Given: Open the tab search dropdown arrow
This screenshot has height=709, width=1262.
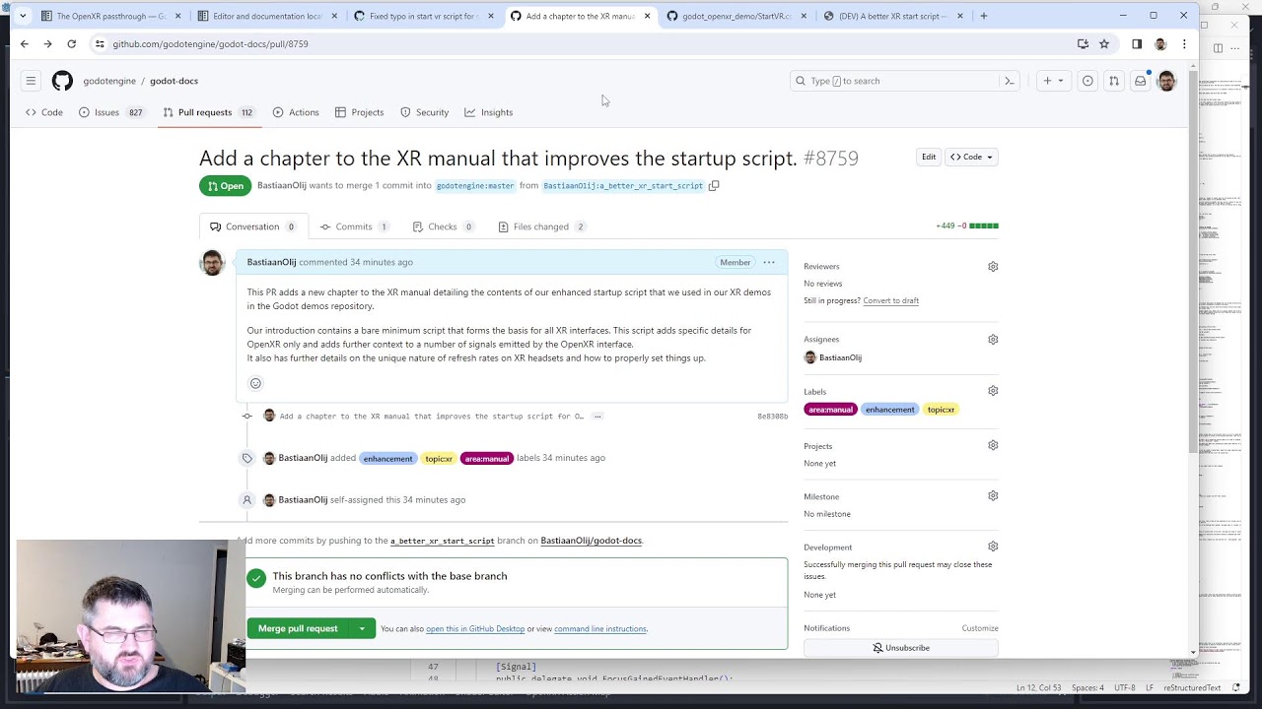Looking at the screenshot, I should click(23, 16).
